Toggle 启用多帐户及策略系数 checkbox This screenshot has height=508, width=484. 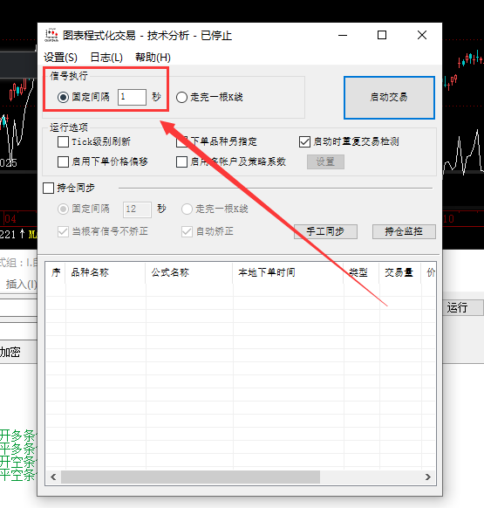[181, 161]
